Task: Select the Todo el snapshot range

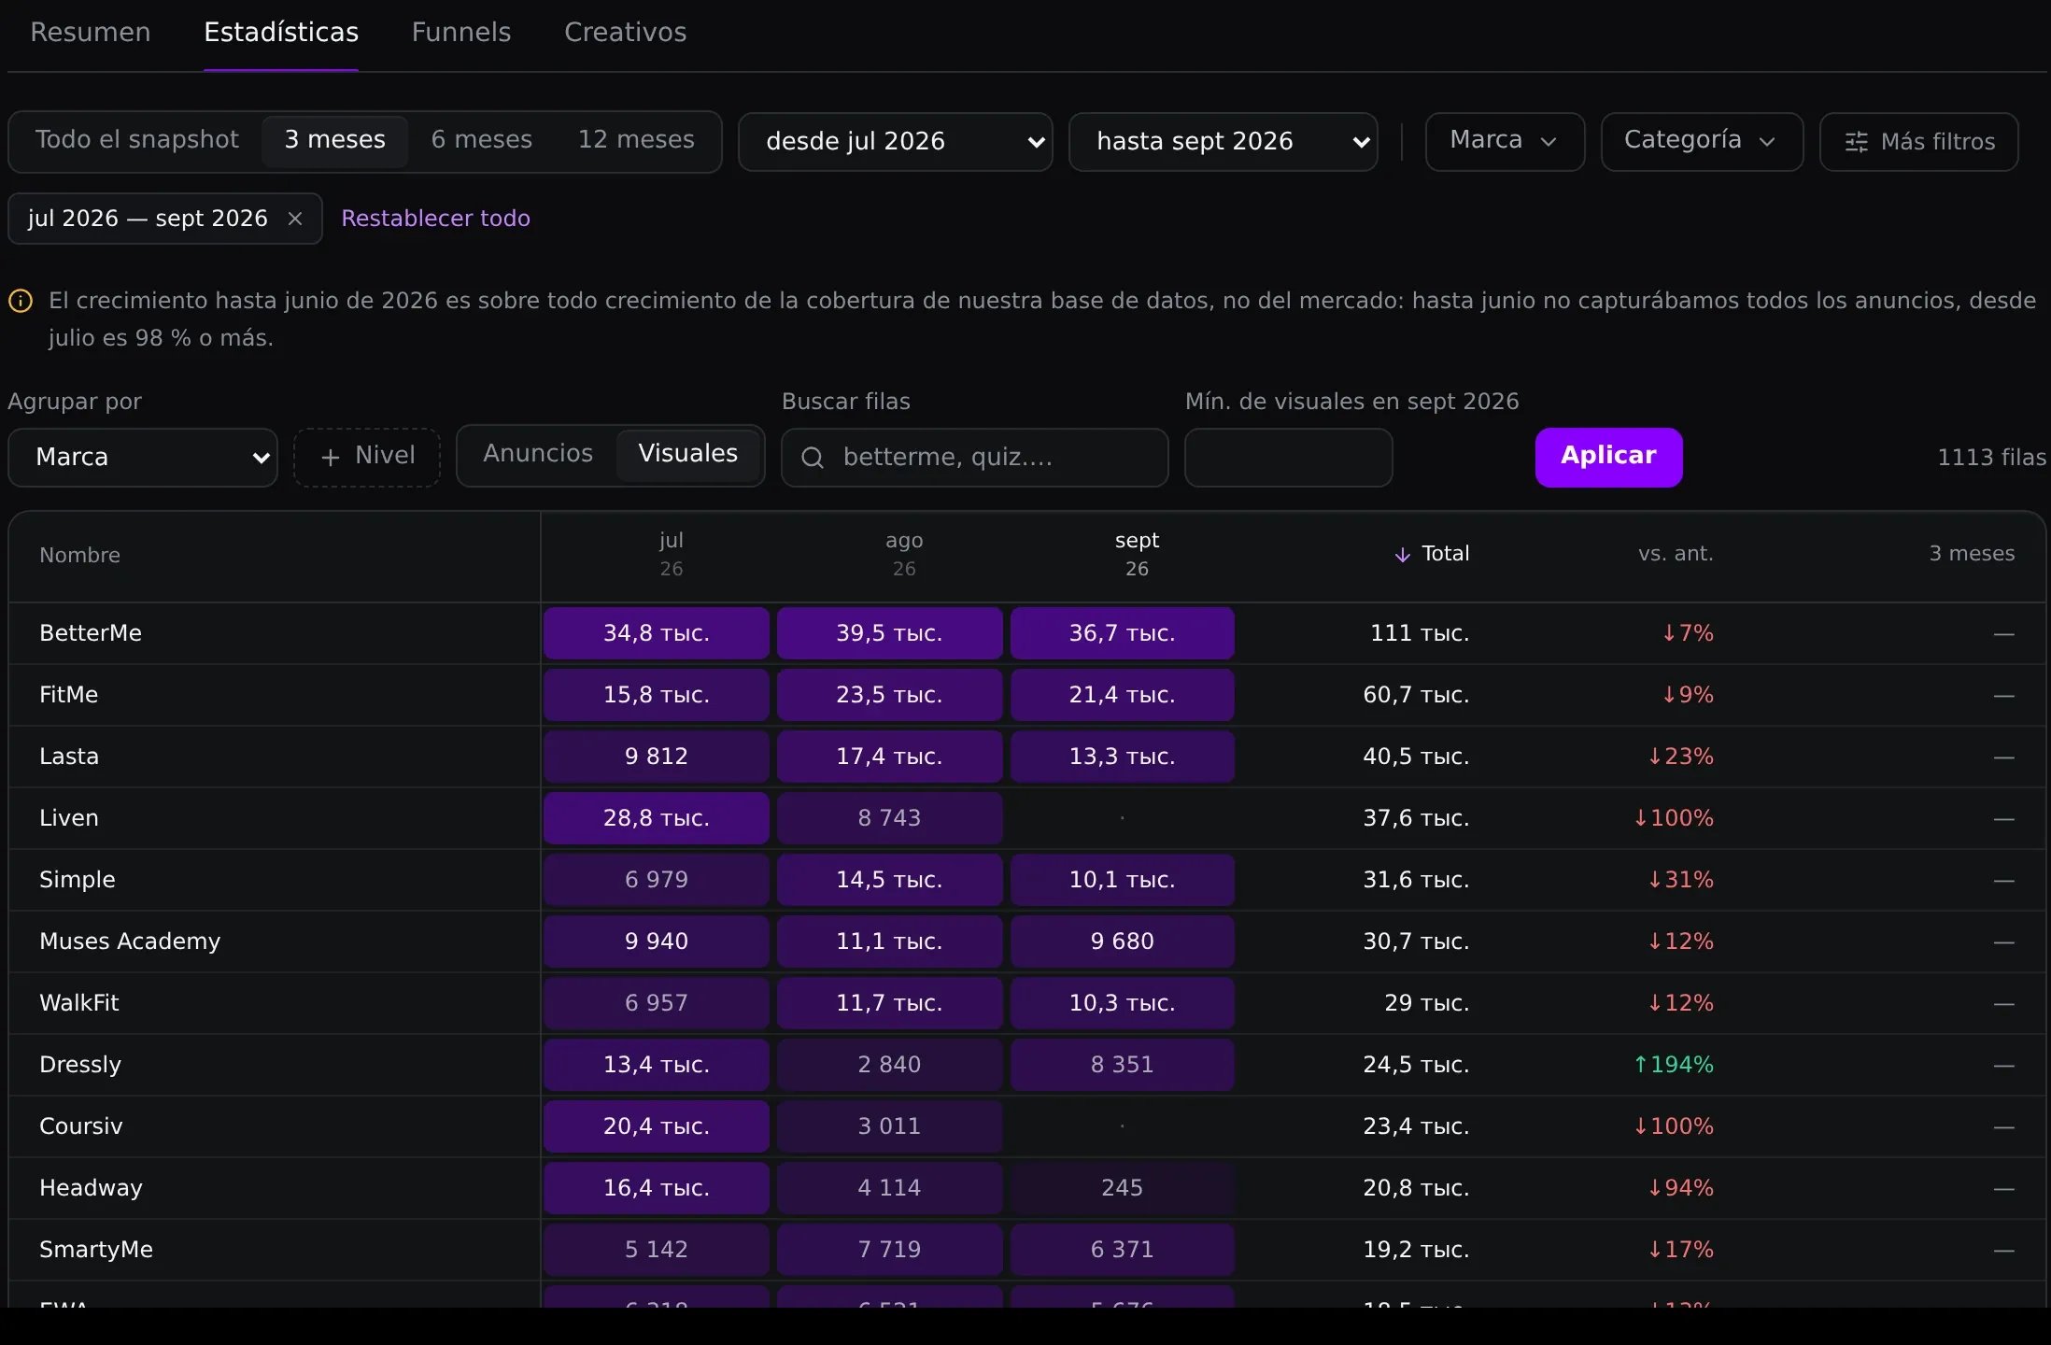Action: [x=137, y=140]
